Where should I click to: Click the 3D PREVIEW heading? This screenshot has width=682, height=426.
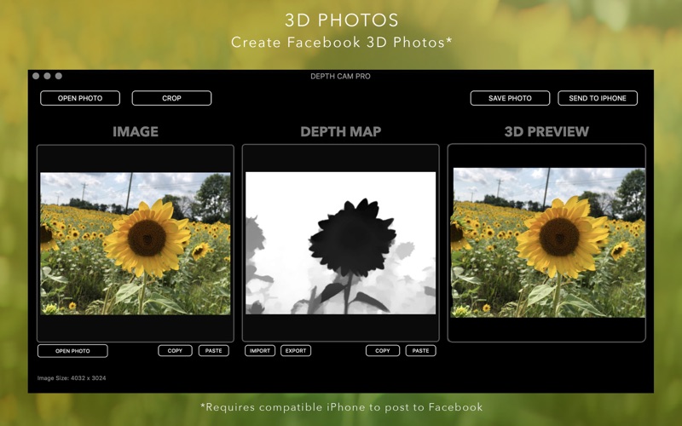coord(546,132)
